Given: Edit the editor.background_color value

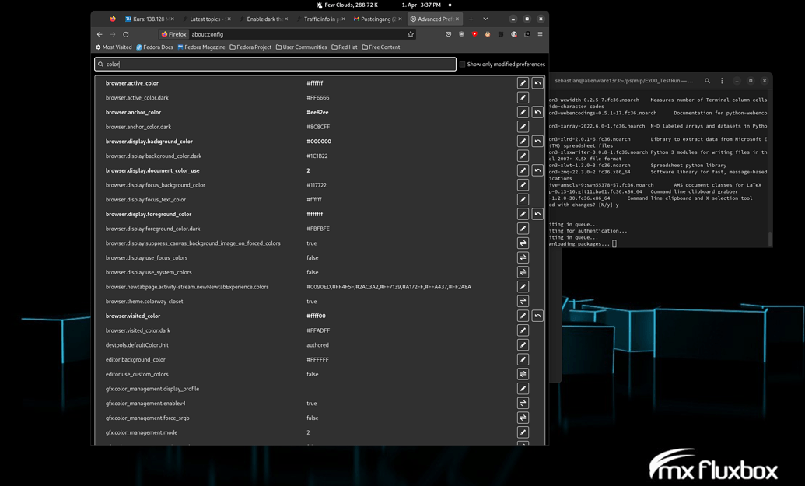Looking at the screenshot, I should tap(523, 359).
